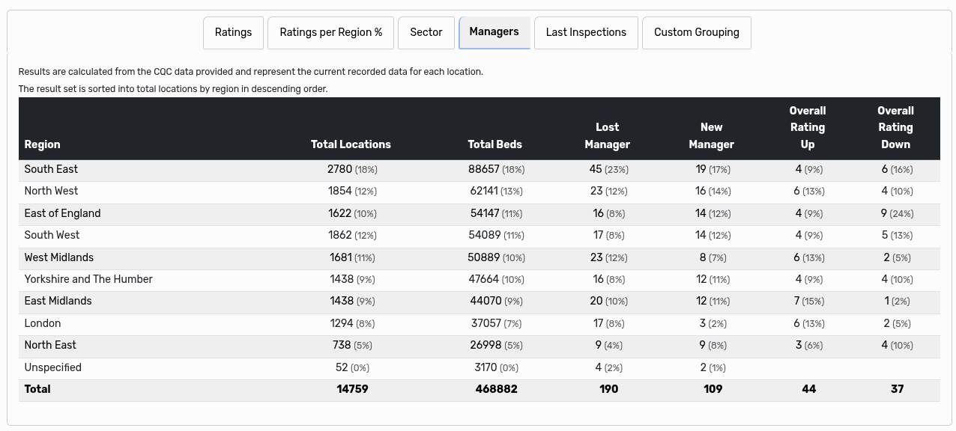Screen dimensions: 956x431
Task: Click the Region column header
Action: tap(42, 144)
